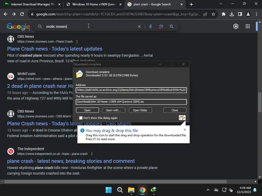
Task: Open File Explorer from the taskbar
Action: coord(131,190)
